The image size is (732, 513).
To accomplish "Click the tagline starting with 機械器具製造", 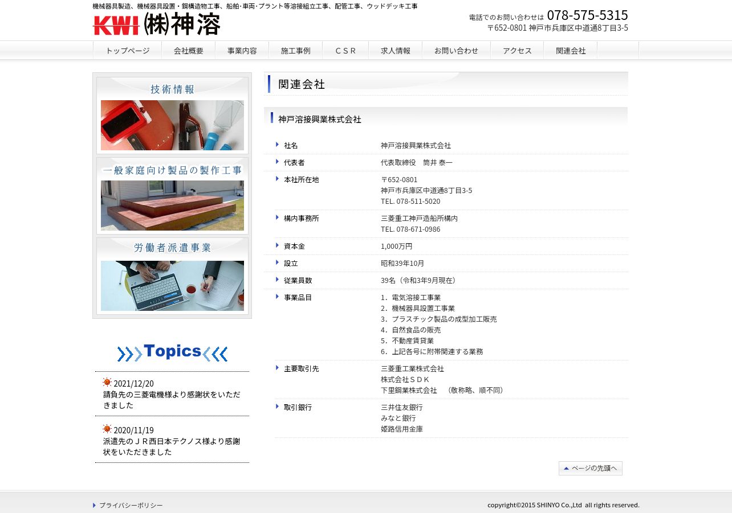I will click(x=255, y=6).
